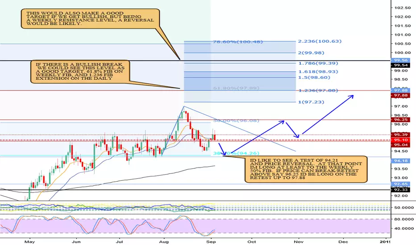This screenshot has width=416, height=245.
Task: Click the Aug label on time axis
Action: coord(165,241)
